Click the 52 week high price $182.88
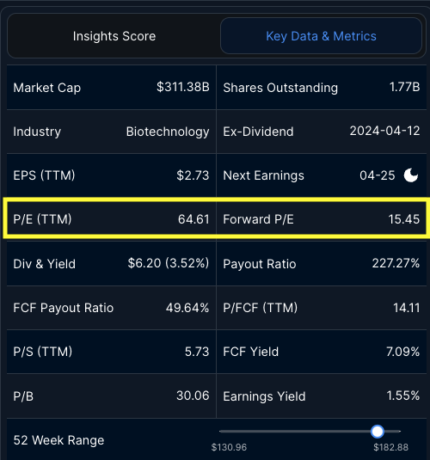The width and height of the screenshot is (430, 460). tap(390, 447)
